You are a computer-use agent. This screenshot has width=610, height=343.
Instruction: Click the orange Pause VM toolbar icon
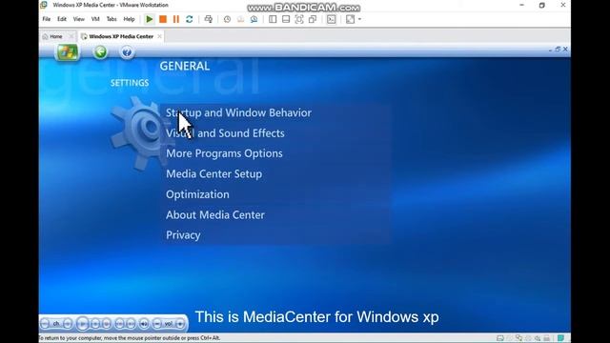175,19
